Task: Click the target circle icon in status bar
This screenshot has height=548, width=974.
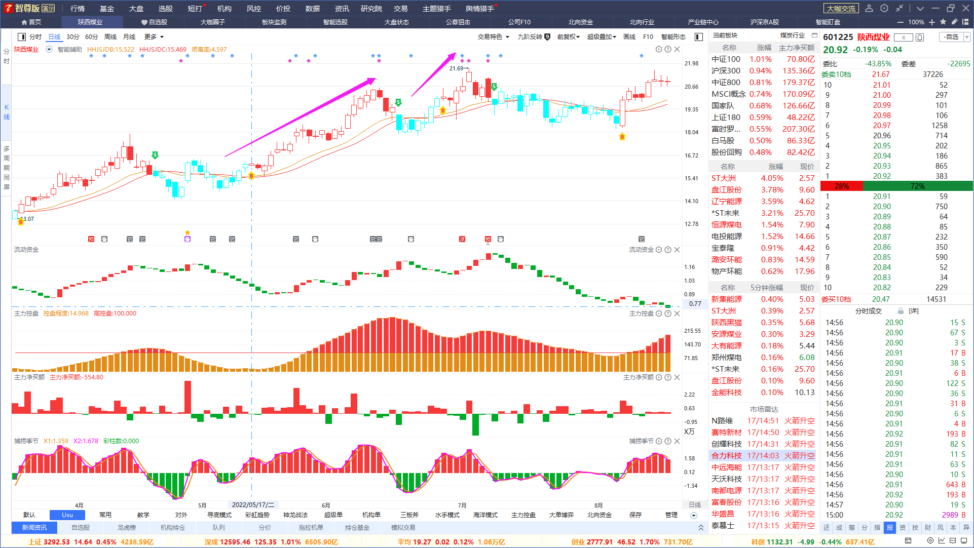Action: coord(930,541)
